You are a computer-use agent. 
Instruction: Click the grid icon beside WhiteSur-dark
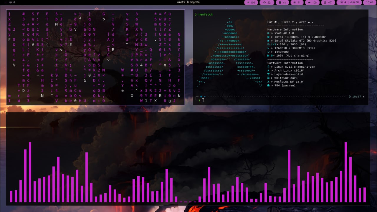point(269,78)
